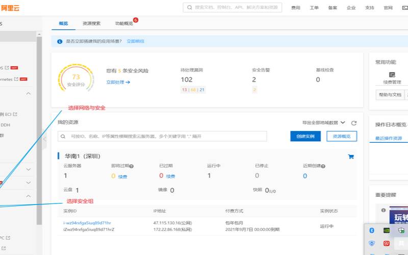Click the 安全告警 count 2
408x255 pixels.
coord(254,80)
